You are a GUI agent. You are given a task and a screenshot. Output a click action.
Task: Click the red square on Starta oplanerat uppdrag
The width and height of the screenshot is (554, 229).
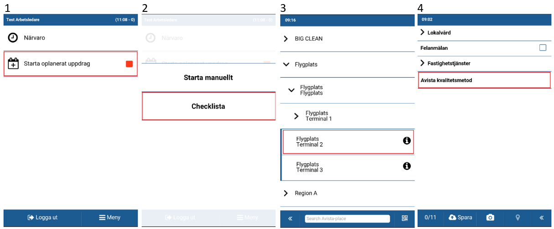[129, 64]
